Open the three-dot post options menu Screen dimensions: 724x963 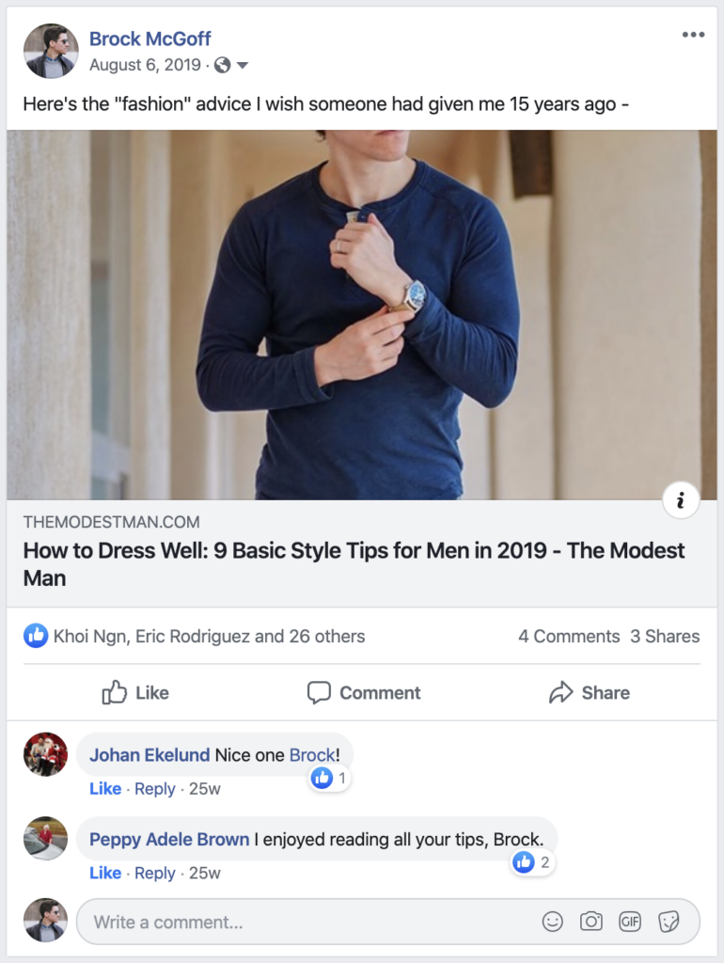click(x=693, y=35)
